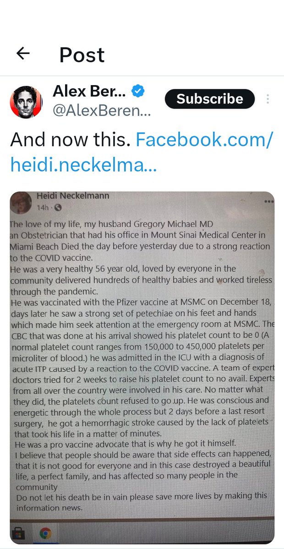Click the globe public-audience icon
Viewport: 284px width, 549px height.
(58, 208)
